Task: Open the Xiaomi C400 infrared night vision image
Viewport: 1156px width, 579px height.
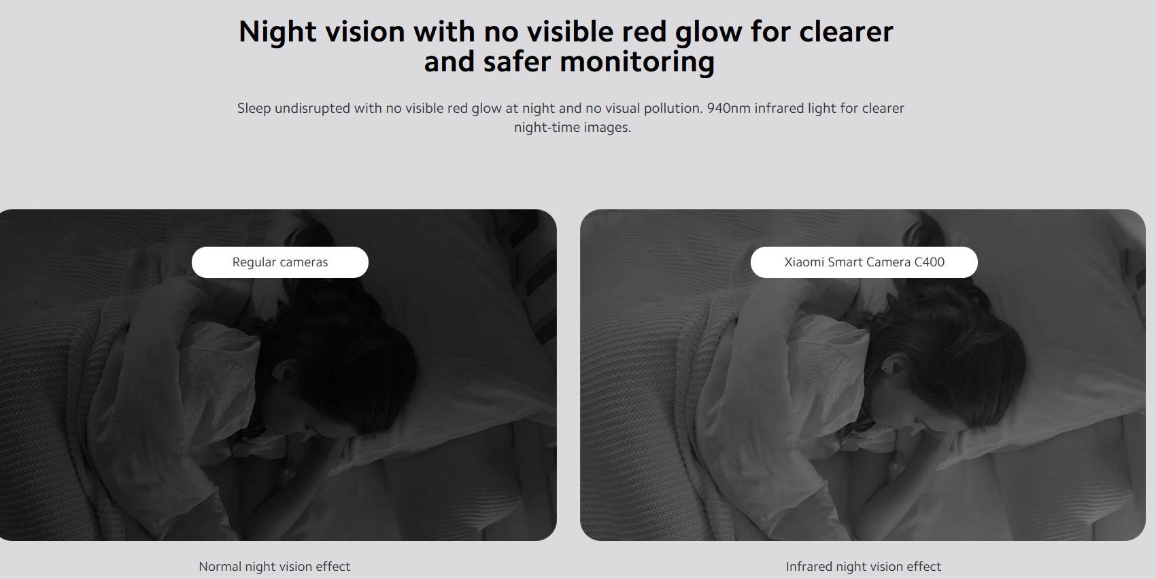Action: pos(863,375)
